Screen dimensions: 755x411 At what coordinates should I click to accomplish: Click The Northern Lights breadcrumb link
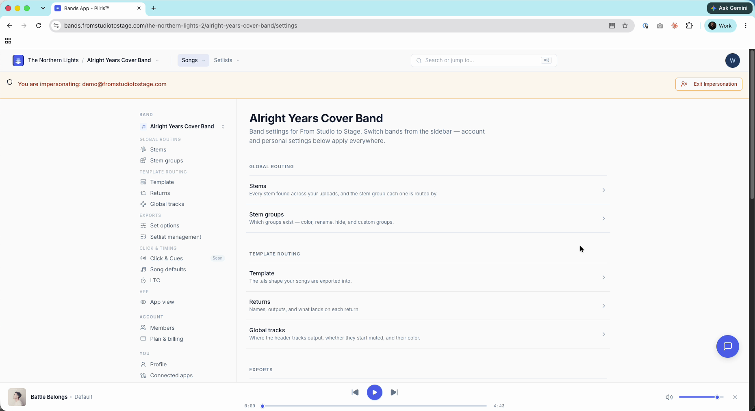point(53,60)
